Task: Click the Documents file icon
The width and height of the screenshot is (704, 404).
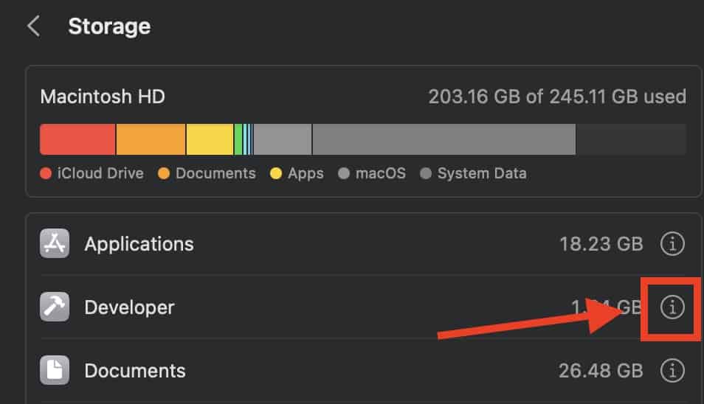Action: [x=55, y=369]
